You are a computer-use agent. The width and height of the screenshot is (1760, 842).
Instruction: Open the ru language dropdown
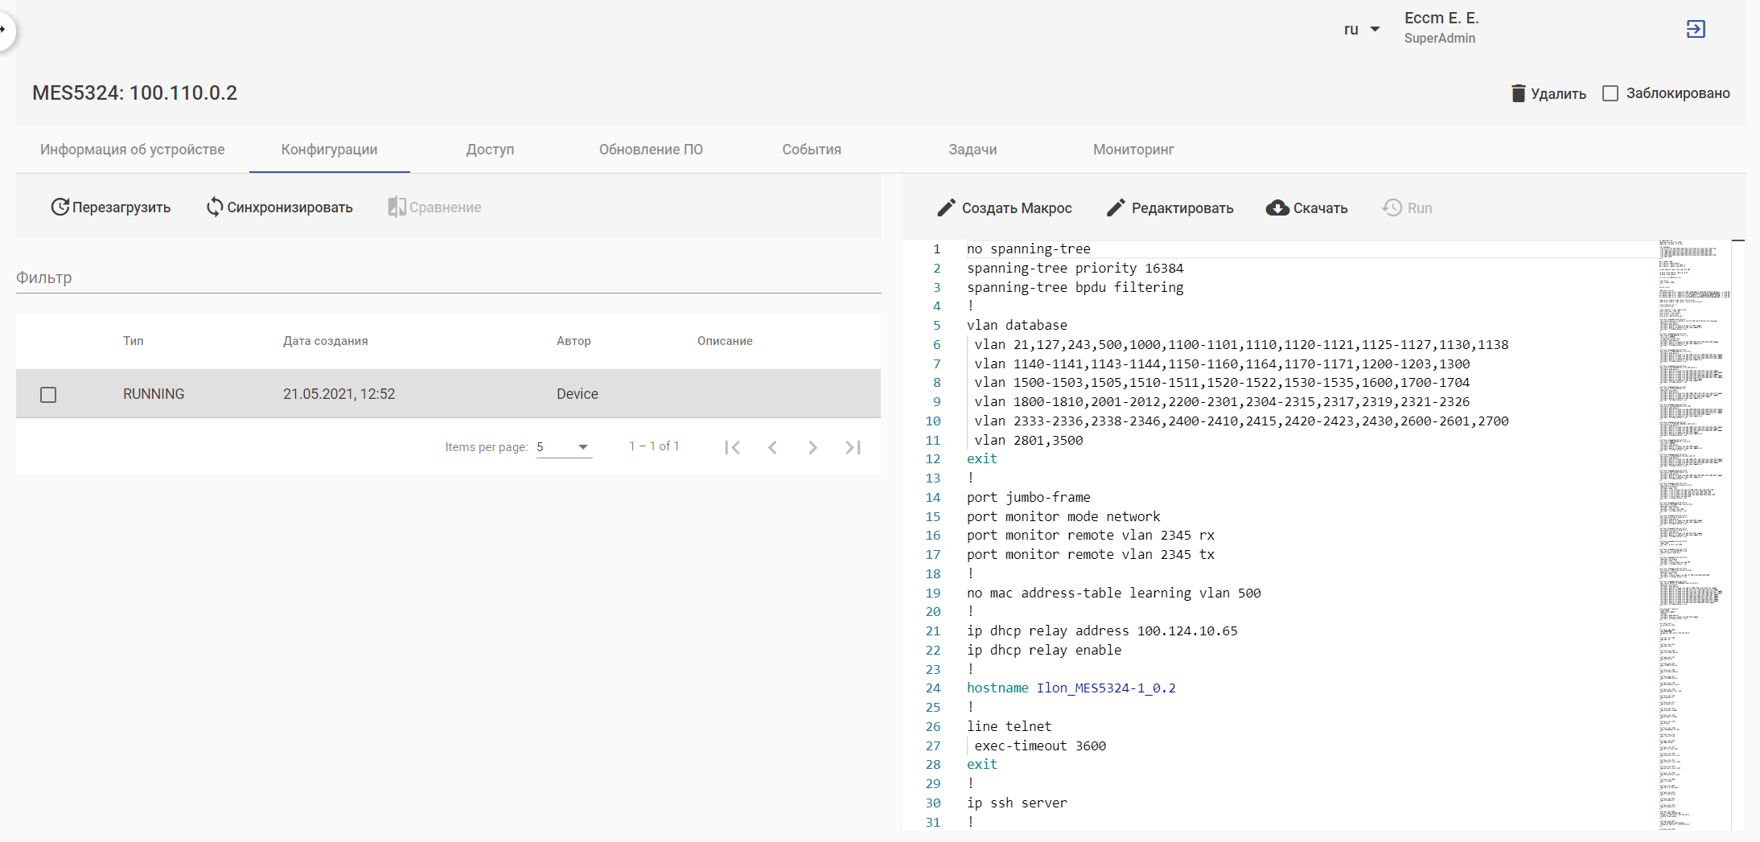point(1361,30)
